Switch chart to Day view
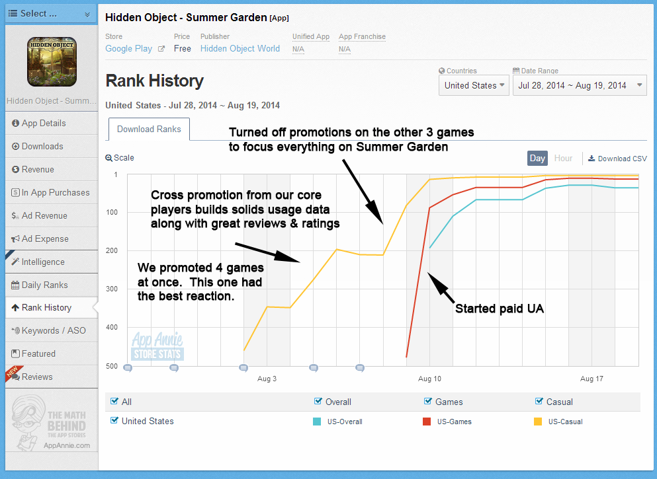Screen dimensions: 657x479 click(x=537, y=158)
